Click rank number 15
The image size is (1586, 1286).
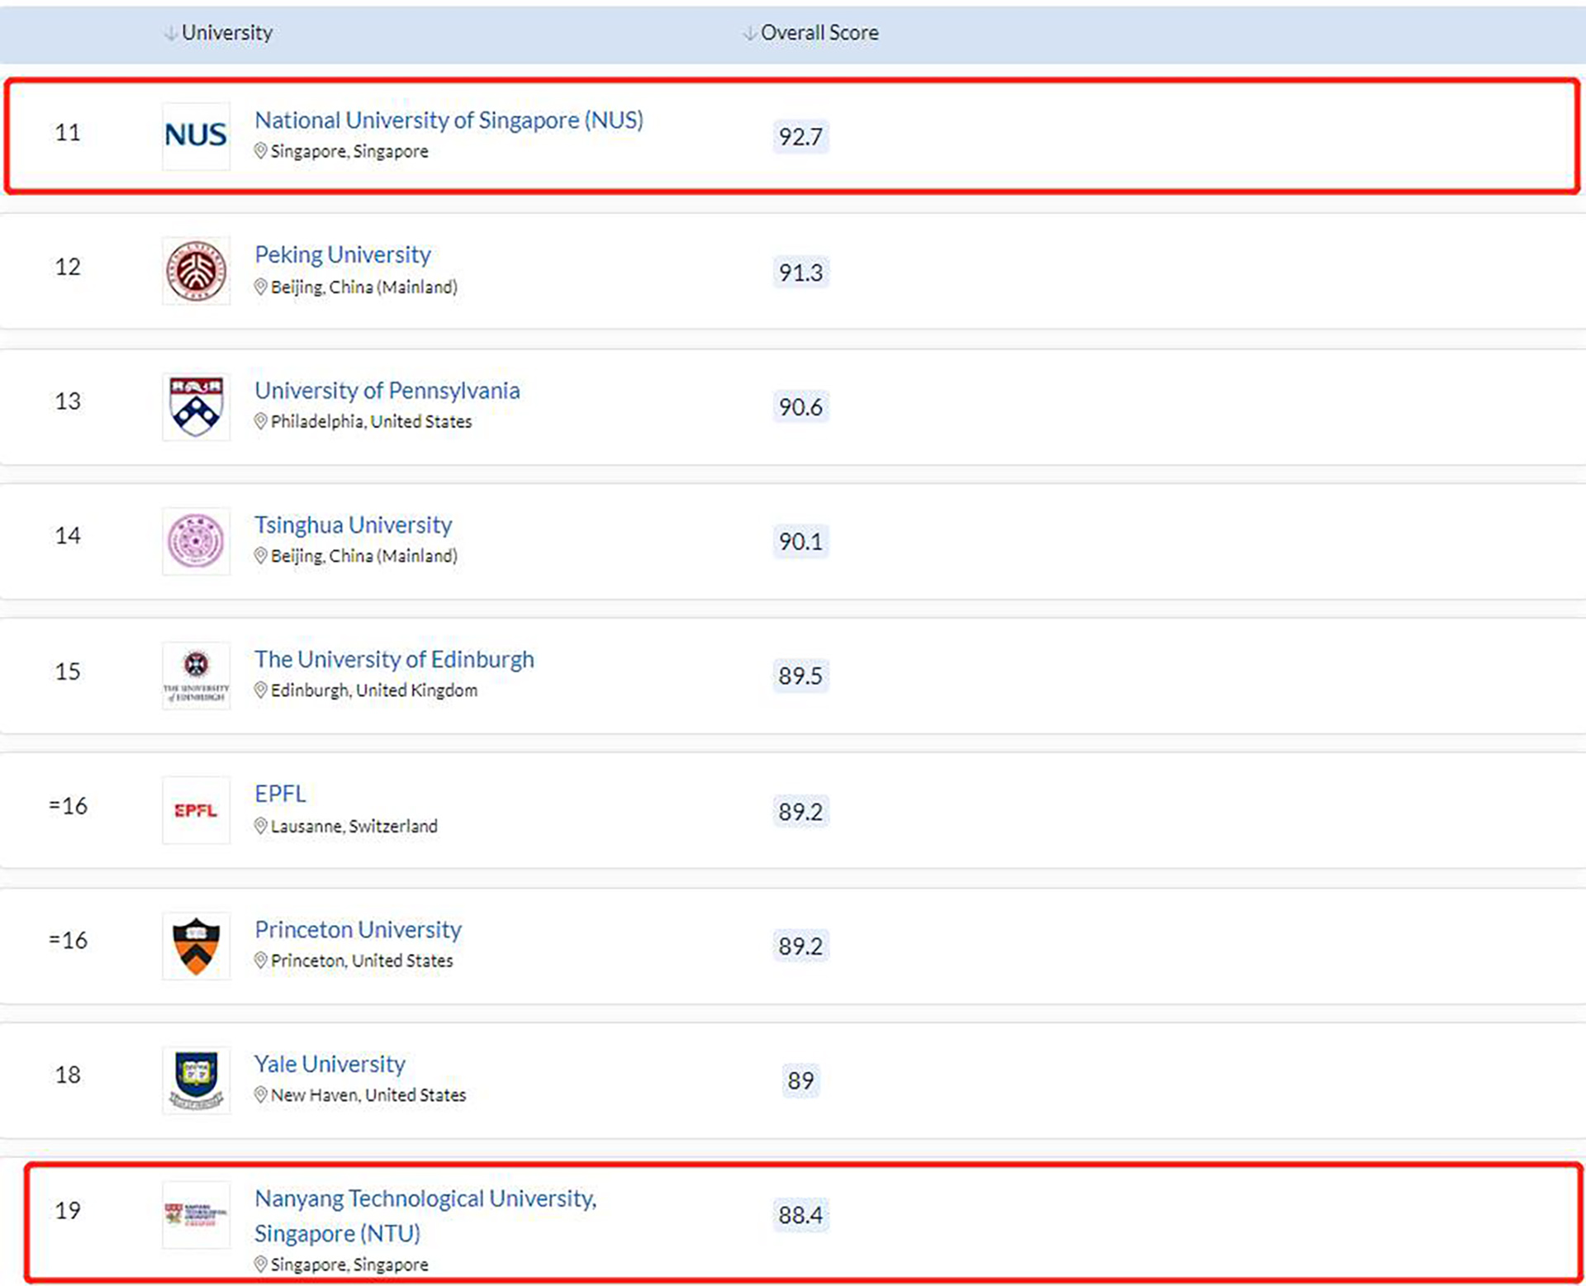tap(68, 671)
